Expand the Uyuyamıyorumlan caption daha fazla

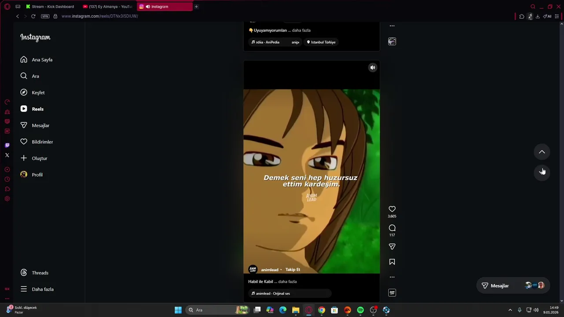click(x=301, y=30)
